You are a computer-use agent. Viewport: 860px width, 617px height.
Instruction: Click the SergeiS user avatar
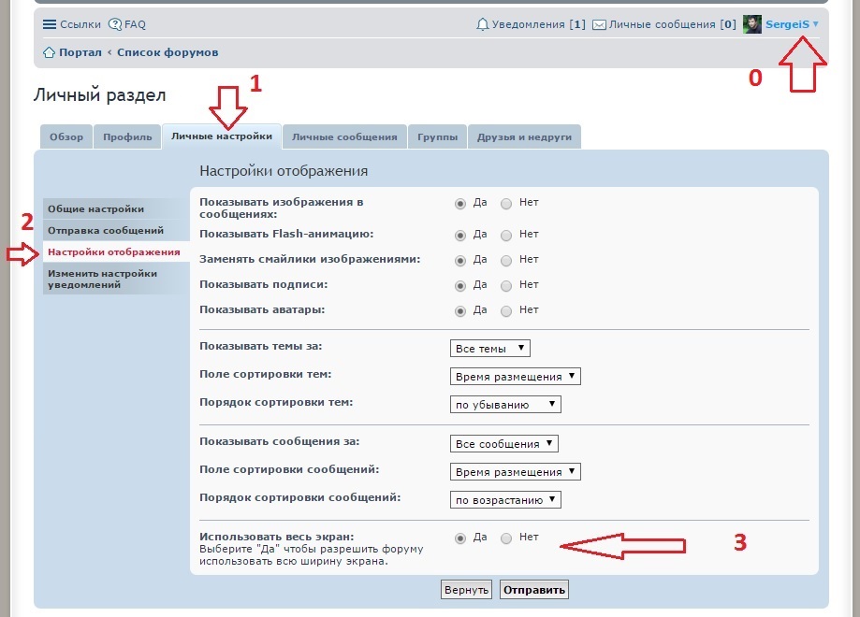pos(752,24)
